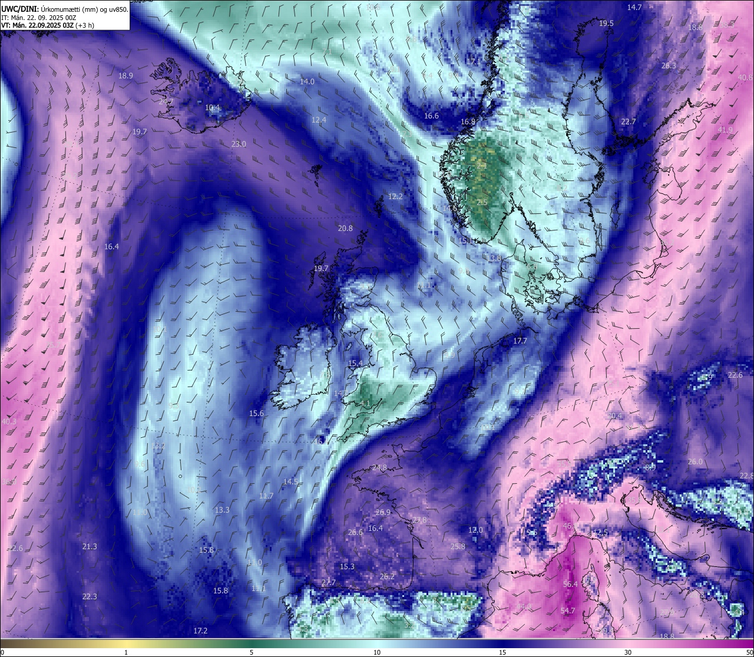Click the map value '24.8'
Image resolution: width=754 pixels, height=657 pixels.
click(380, 467)
